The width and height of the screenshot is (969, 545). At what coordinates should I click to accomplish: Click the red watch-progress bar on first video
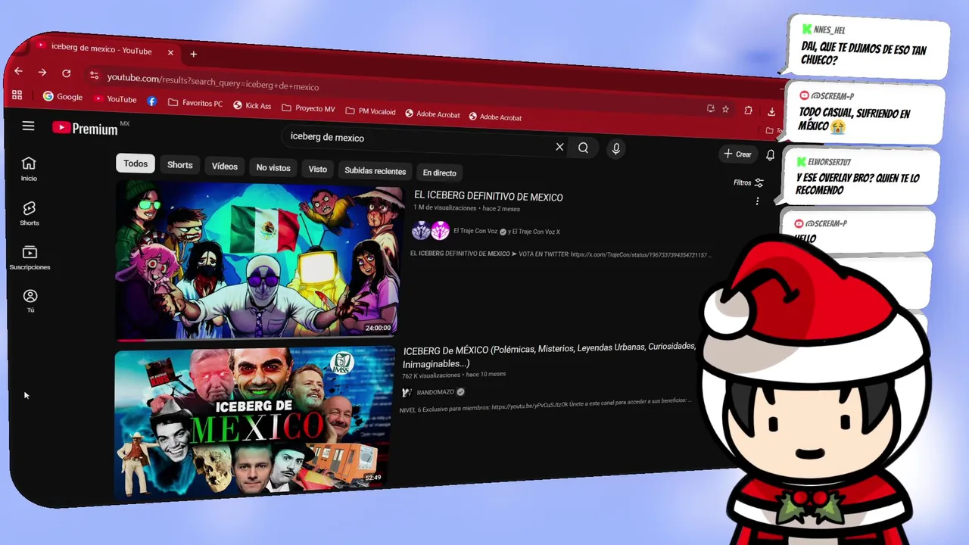click(129, 339)
